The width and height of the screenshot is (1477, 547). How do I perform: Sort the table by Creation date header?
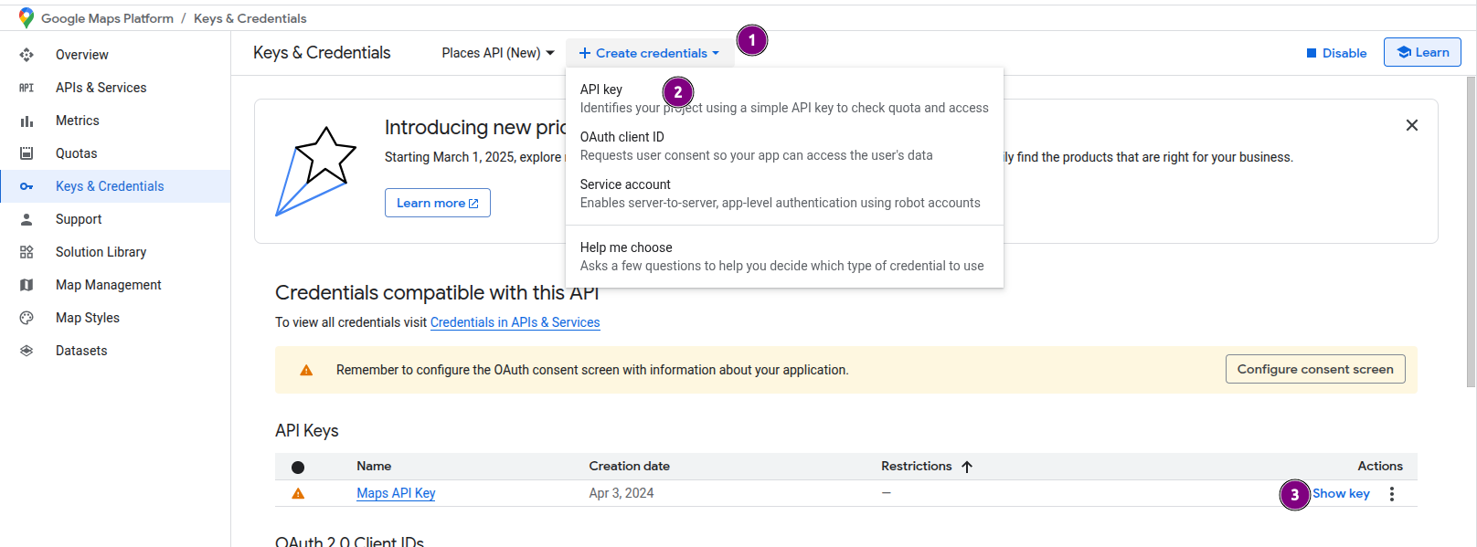tap(630, 467)
